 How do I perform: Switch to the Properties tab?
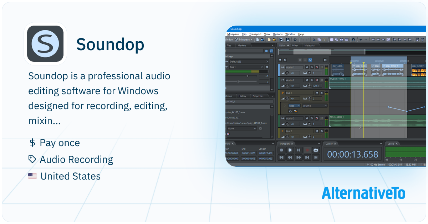(x=258, y=96)
